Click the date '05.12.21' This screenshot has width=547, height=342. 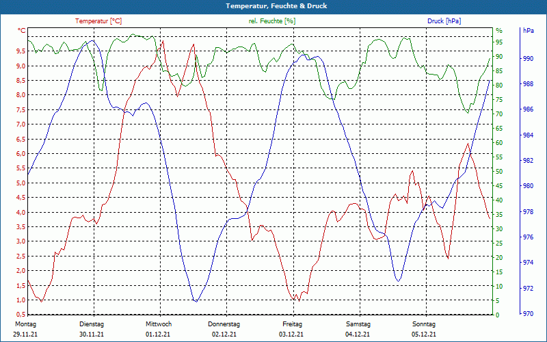423,334
